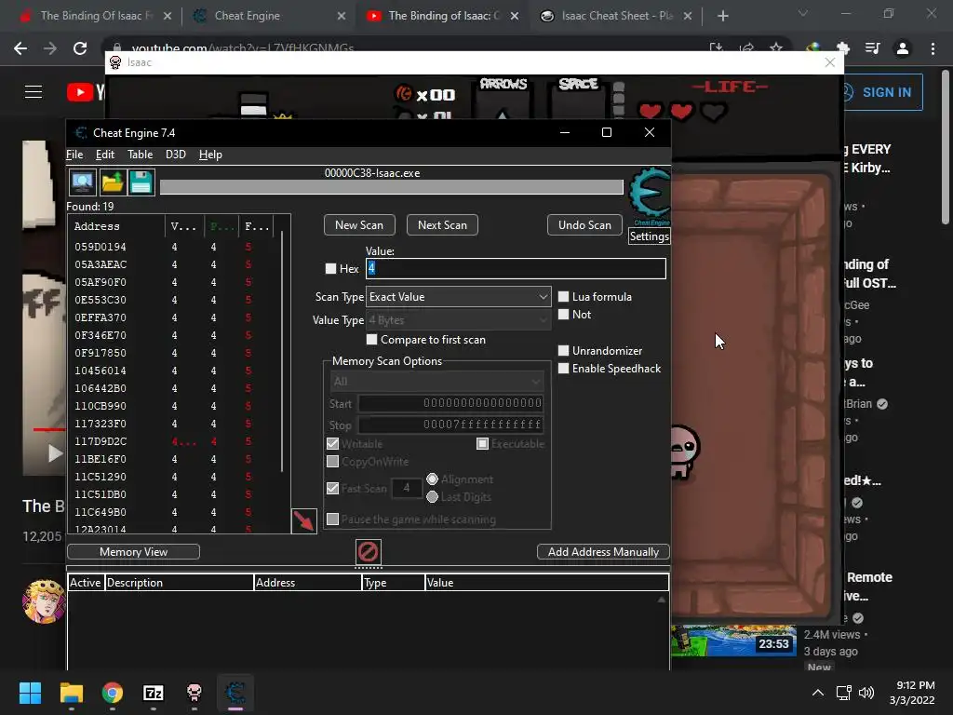Click the Next Scan button

(x=442, y=225)
